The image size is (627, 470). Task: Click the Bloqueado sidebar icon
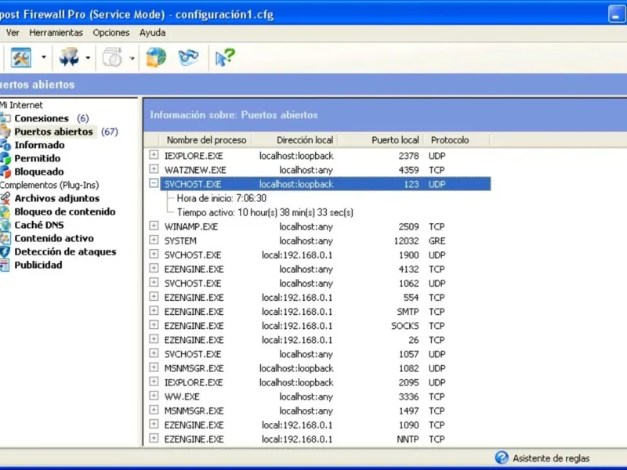coord(5,172)
